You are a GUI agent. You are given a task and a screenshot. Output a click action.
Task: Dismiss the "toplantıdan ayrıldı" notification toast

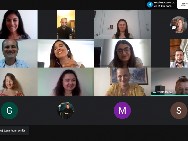point(15,131)
